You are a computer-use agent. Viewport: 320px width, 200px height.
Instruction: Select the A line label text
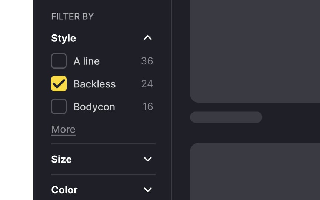pos(87,61)
